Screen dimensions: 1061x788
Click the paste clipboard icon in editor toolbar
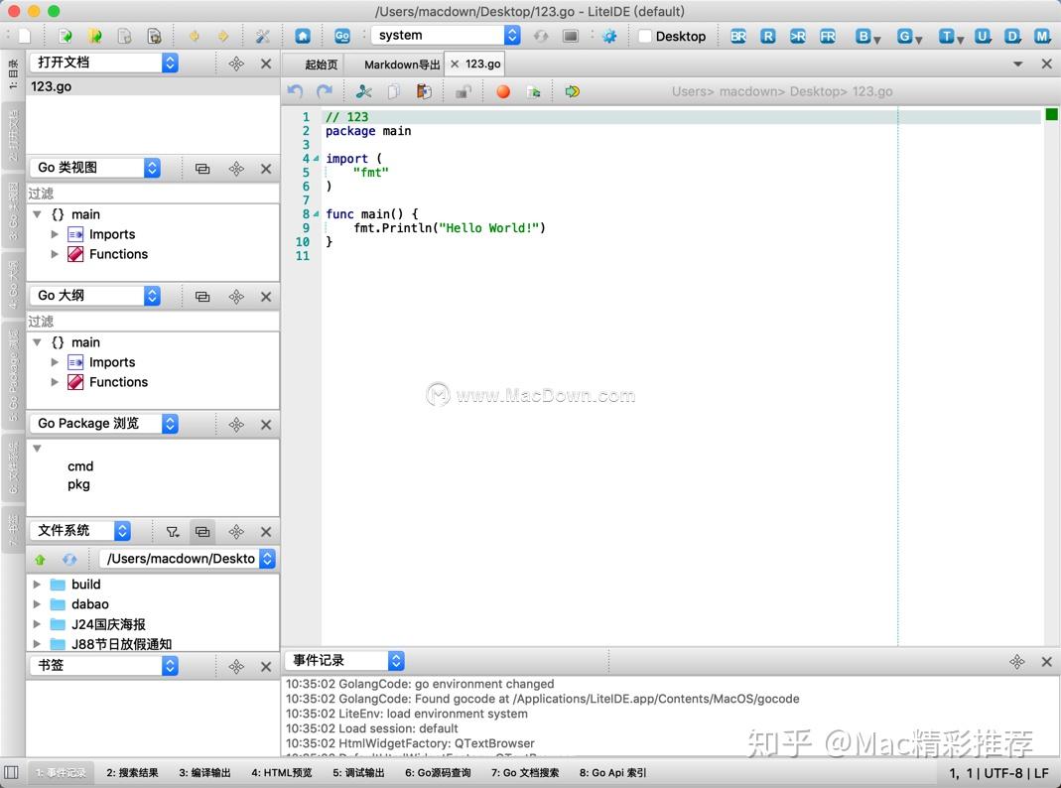coord(424,91)
